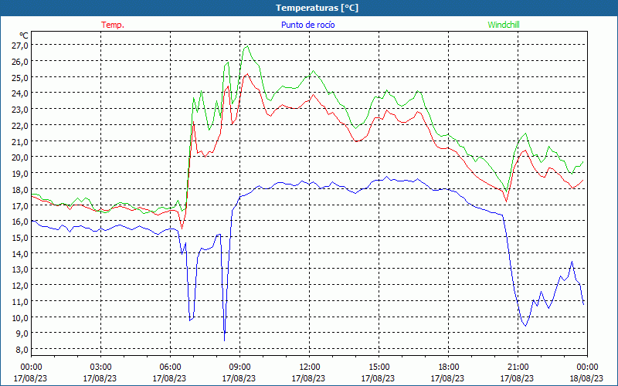
Task: Click the 16,0 y-axis value
Action: [x=20, y=222]
